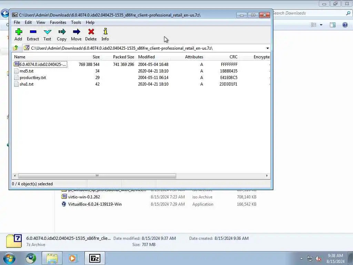The image size is (353, 265).
Task: Open the Info tool in 7-Zip
Action: point(105,31)
